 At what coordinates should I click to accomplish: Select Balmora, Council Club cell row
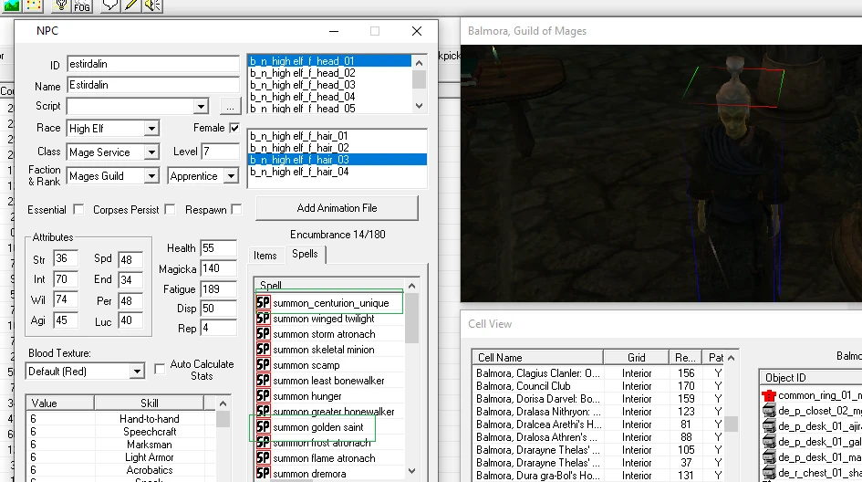[599, 386]
